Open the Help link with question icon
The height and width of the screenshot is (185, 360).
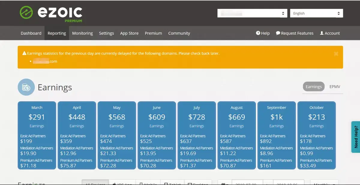pos(263,33)
